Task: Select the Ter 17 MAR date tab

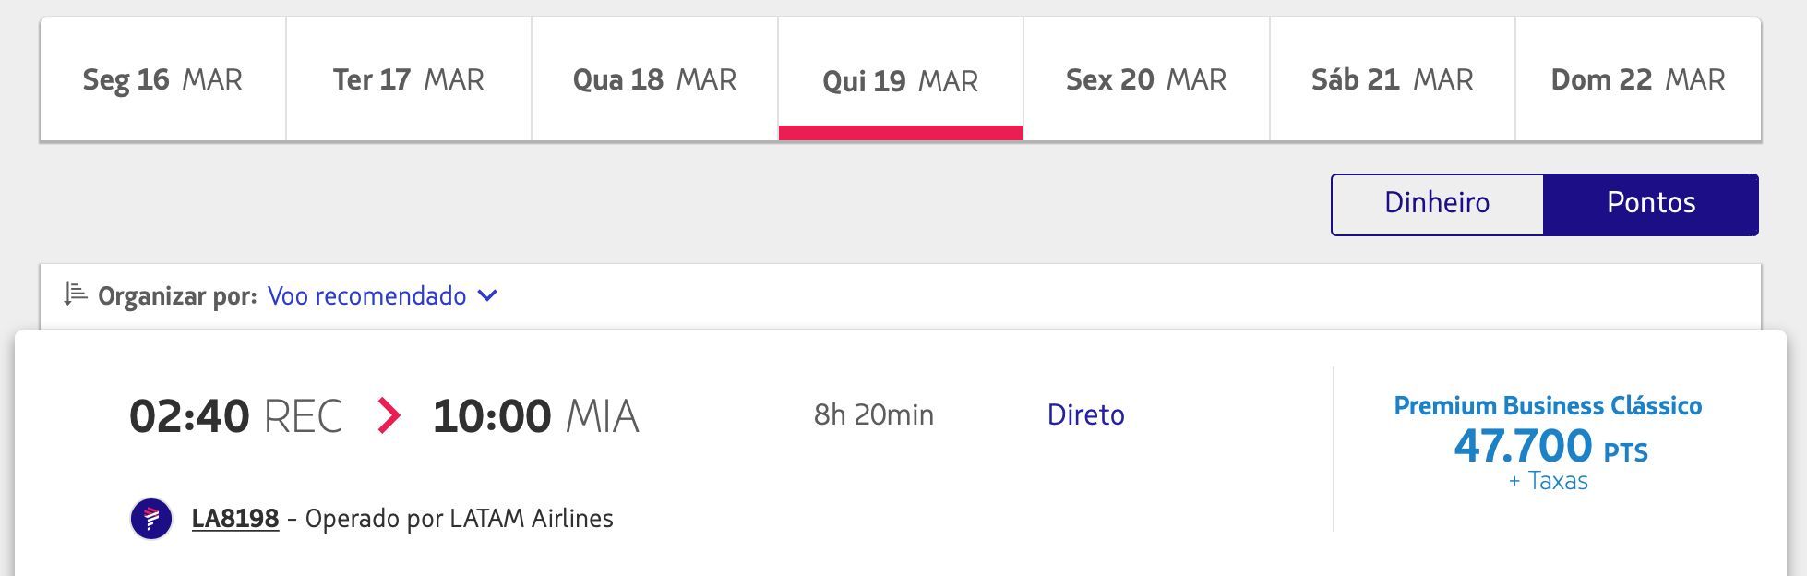Action: point(409,79)
